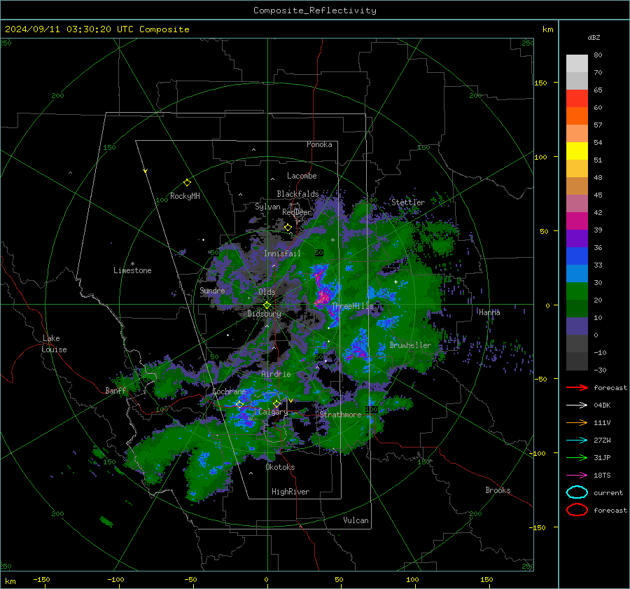The width and height of the screenshot is (630, 589).
Task: Click the Hanna label
Action: click(x=489, y=312)
